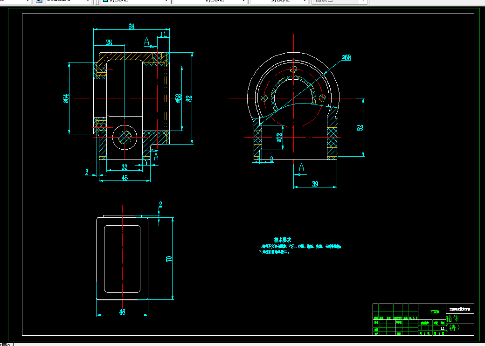
Task: Select the 11 dimension text
Action: [x=163, y=34]
